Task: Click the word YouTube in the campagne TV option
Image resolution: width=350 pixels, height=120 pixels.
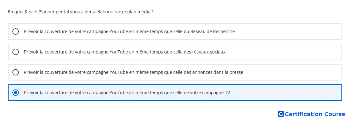Action: pyautogui.click(x=119, y=93)
